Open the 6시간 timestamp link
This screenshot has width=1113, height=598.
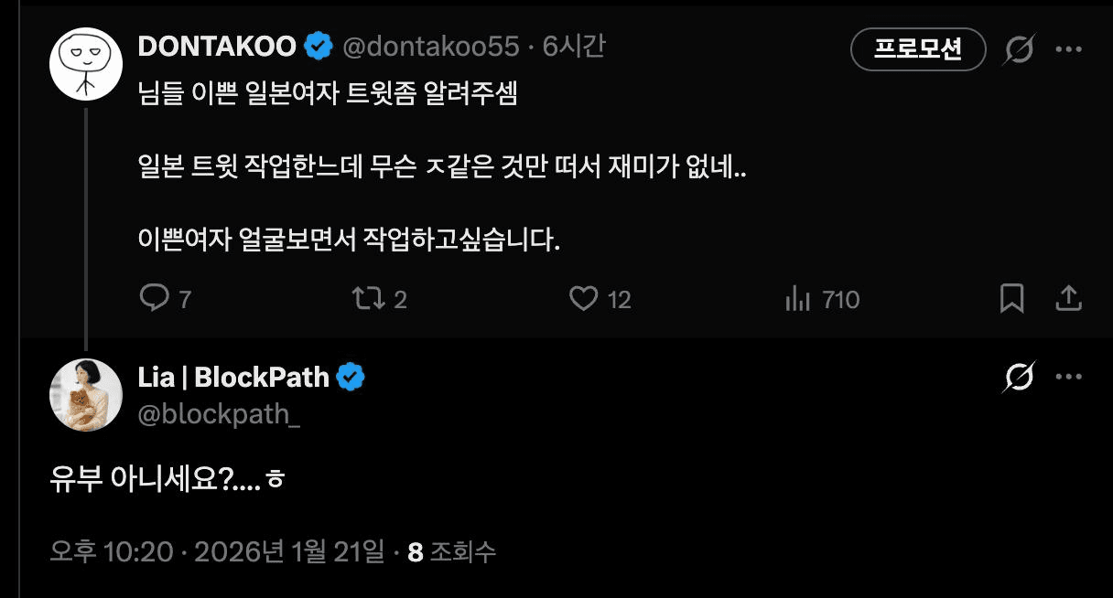coord(574,46)
